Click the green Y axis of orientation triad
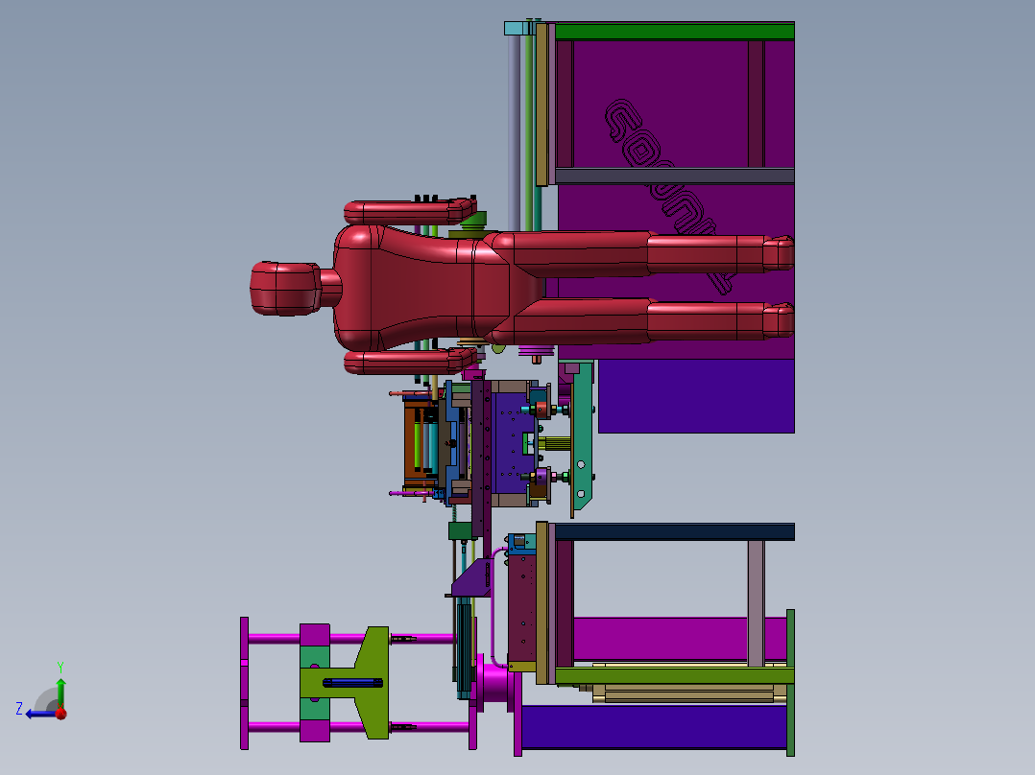1035x775 pixels. (x=60, y=692)
